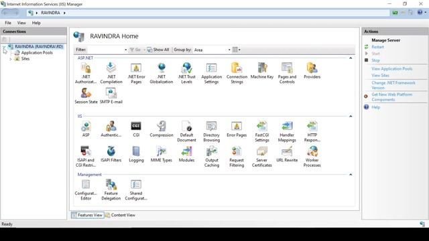Open .NET Globalization settings

[162, 73]
